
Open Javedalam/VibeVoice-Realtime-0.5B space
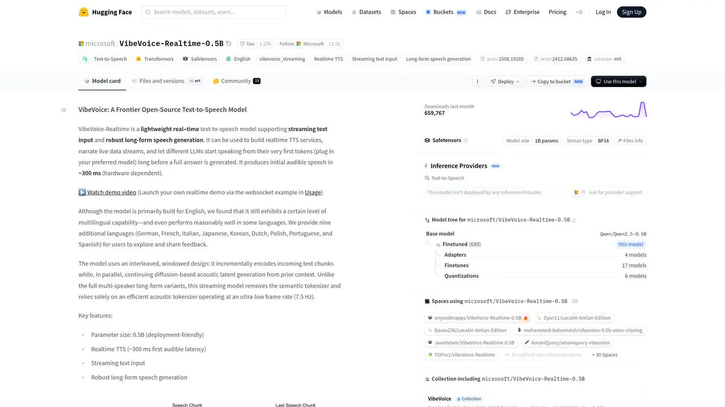coord(472,343)
